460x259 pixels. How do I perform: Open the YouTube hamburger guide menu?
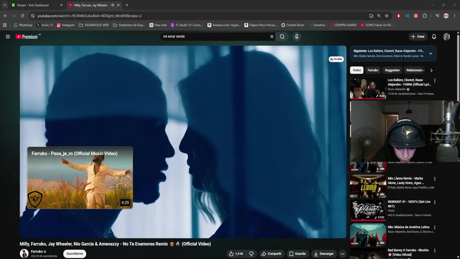(8, 36)
